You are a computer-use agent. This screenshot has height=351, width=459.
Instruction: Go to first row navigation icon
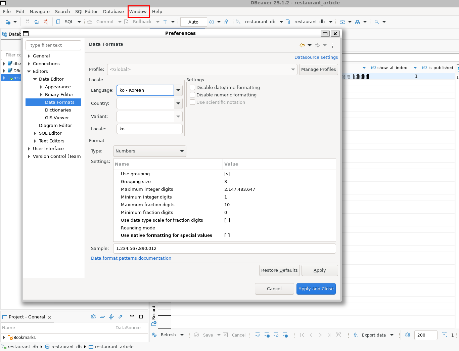[x=302, y=335]
